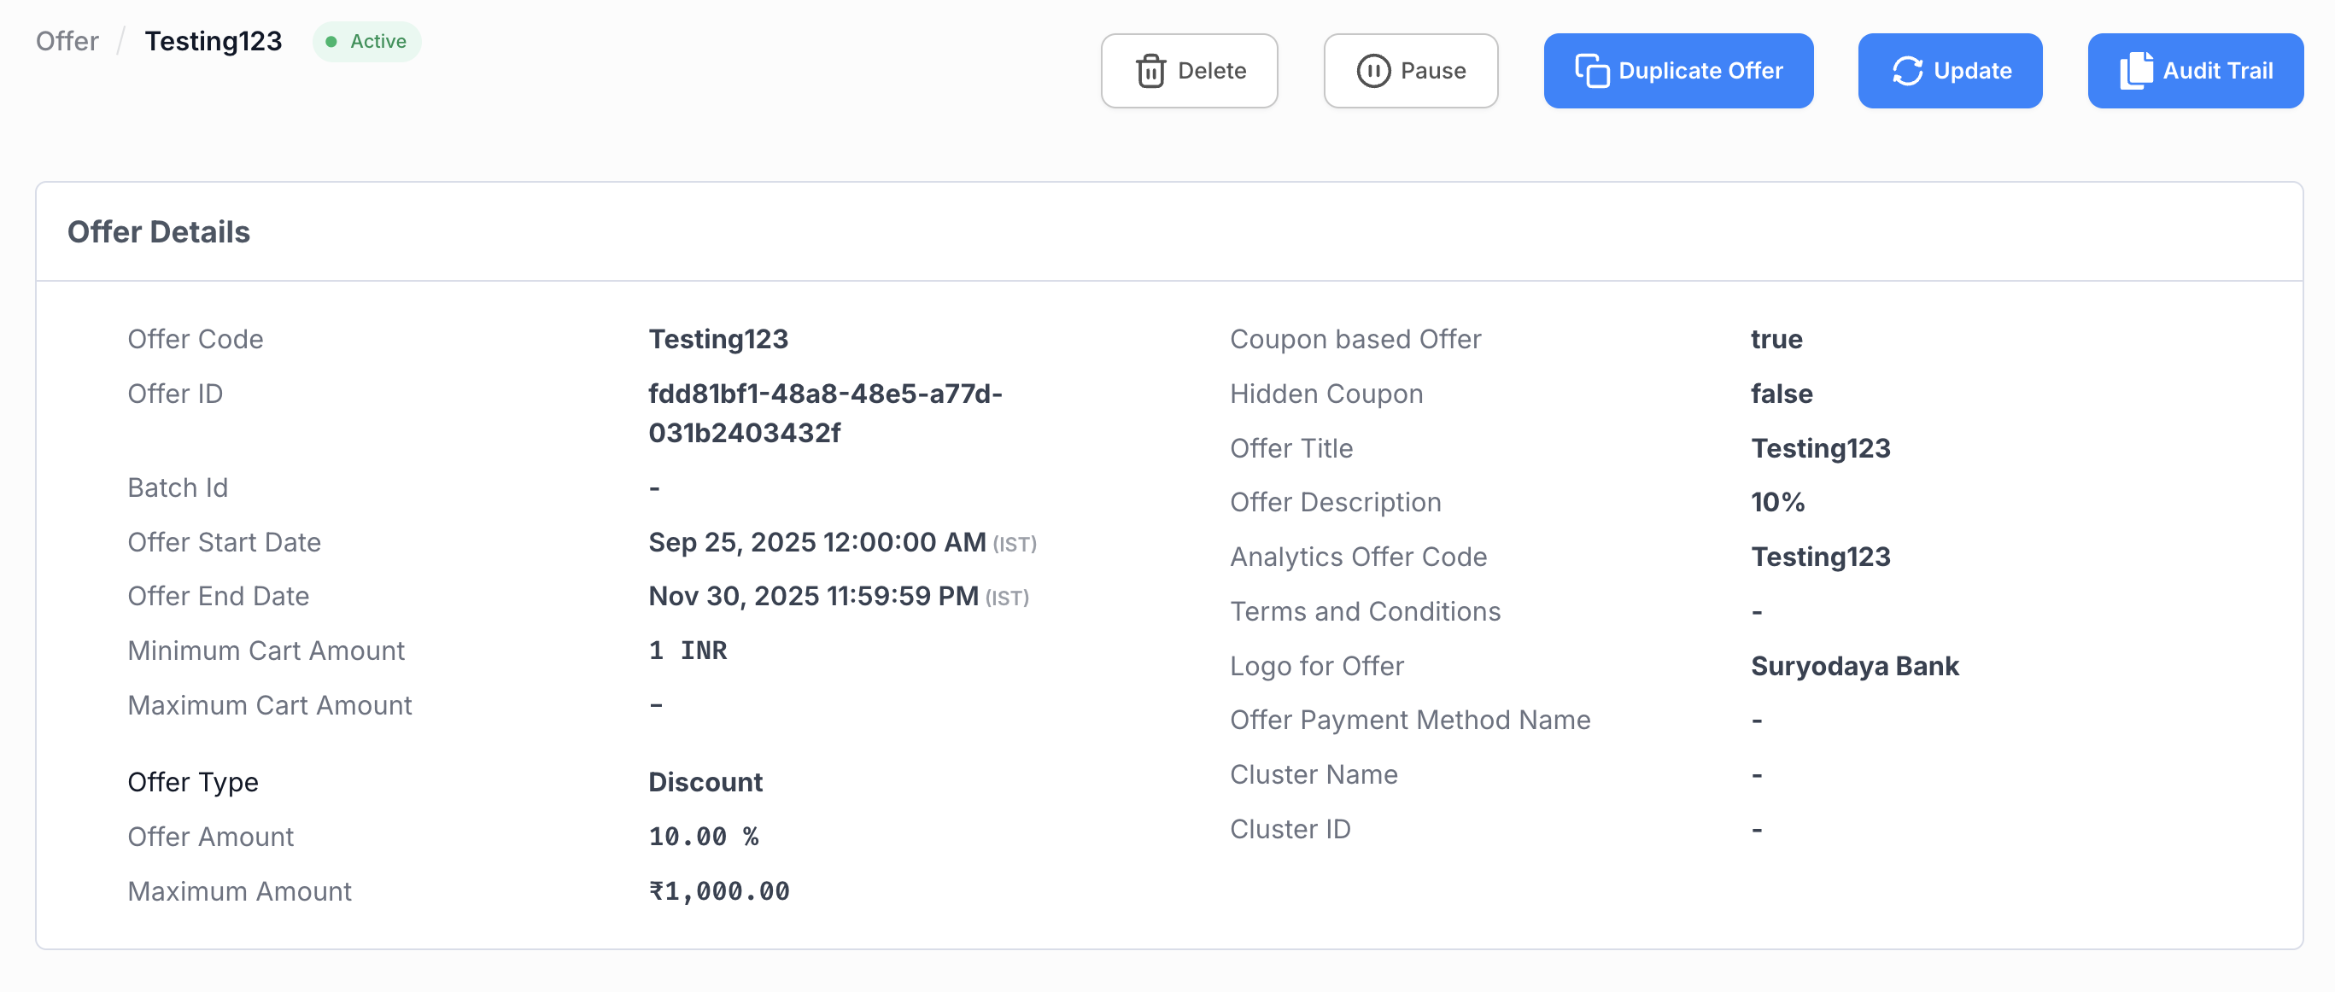The width and height of the screenshot is (2335, 992).
Task: Click the pause circle icon
Action: (x=1372, y=71)
